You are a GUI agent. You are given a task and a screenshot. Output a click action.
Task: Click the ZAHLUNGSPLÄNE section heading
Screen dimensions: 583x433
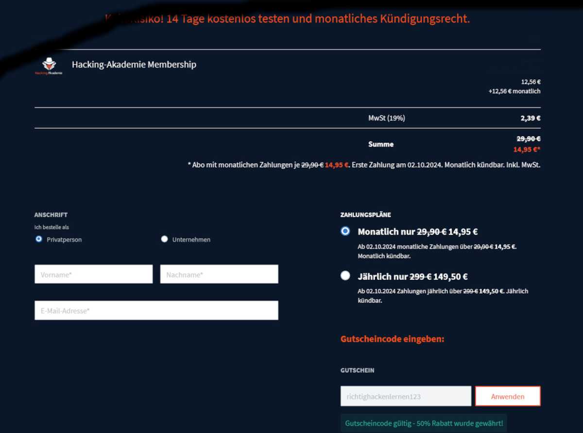(x=366, y=215)
